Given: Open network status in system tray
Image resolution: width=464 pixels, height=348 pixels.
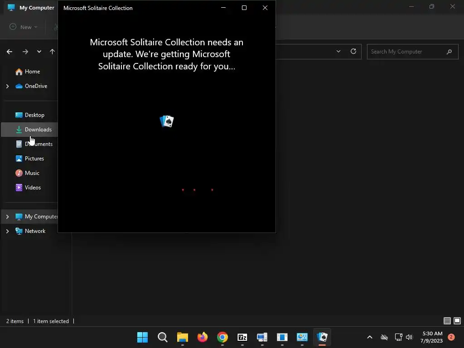Looking at the screenshot, I should coord(398,337).
